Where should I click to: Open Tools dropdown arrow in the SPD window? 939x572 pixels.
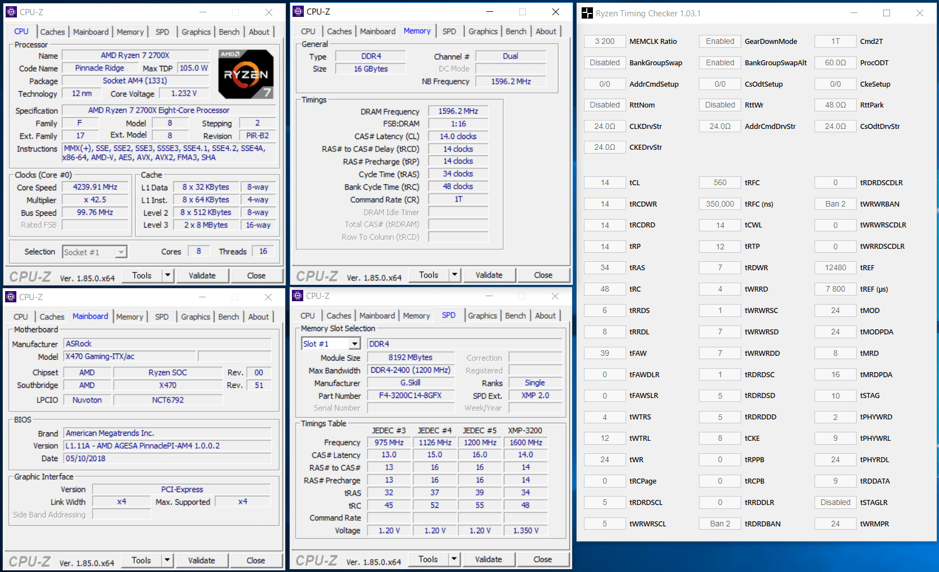pyautogui.click(x=454, y=559)
